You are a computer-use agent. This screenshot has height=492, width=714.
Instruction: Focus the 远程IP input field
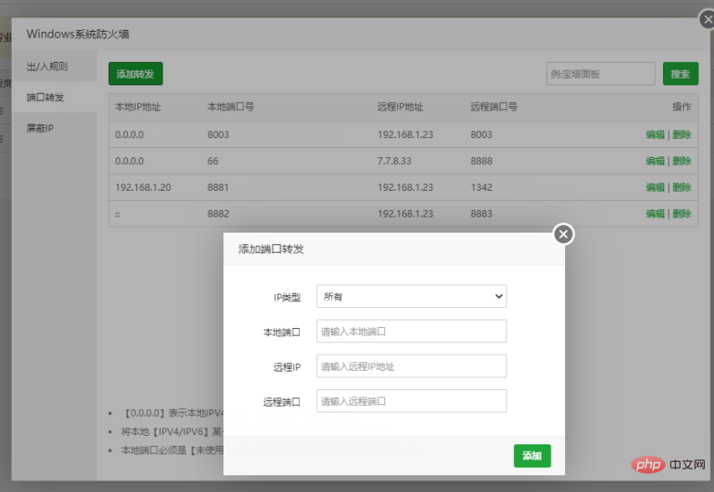412,366
